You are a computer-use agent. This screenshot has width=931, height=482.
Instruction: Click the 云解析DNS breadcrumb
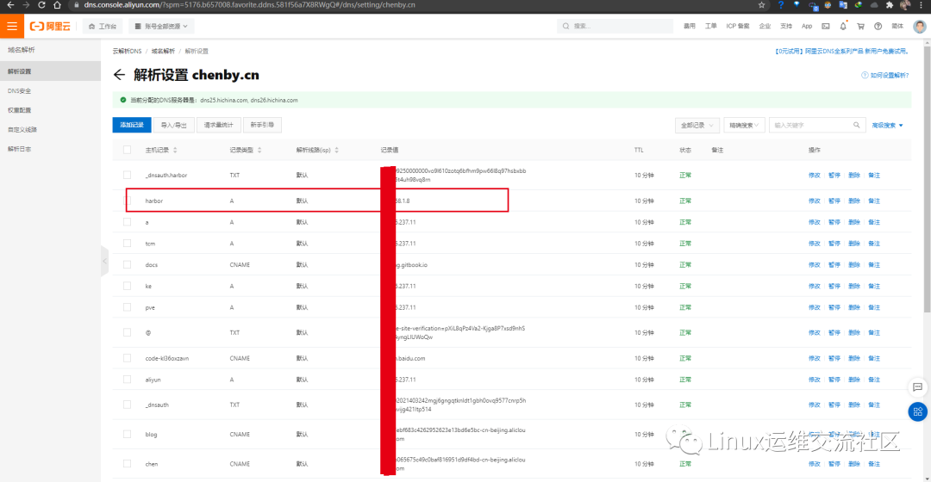[127, 51]
